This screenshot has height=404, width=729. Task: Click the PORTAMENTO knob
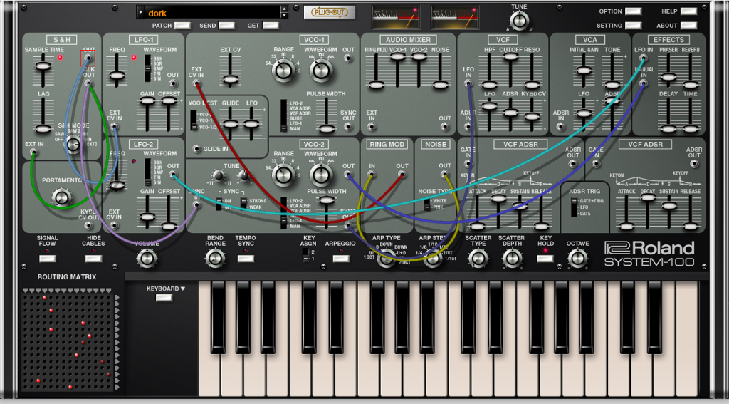point(61,197)
